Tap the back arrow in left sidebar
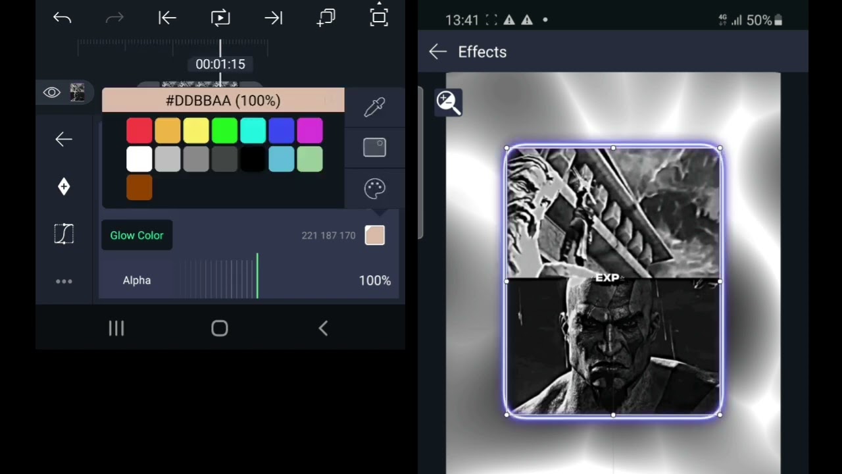The height and width of the screenshot is (474, 842). pos(64,139)
